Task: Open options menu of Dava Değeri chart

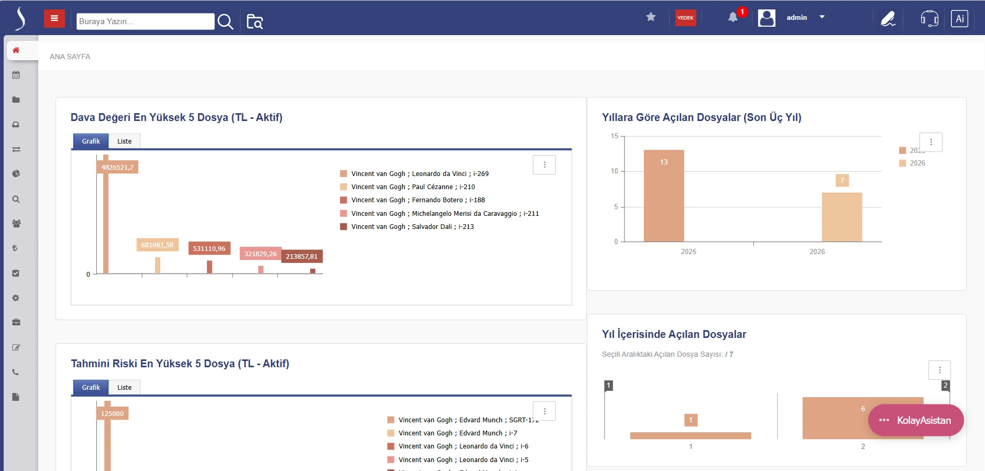Action: (544, 165)
